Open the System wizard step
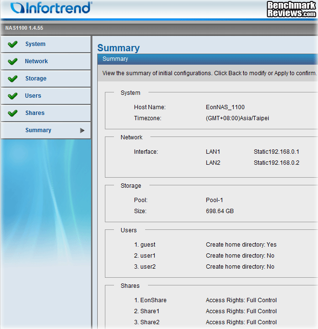This screenshot has height=329, width=318. coord(45,44)
